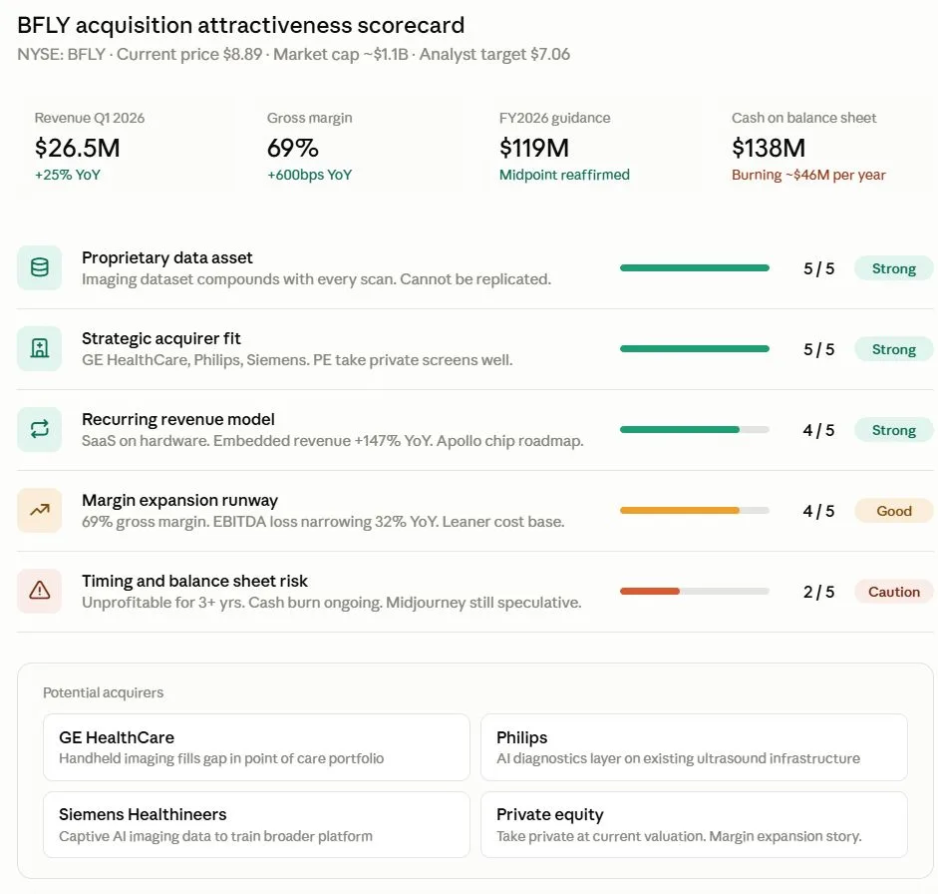
Task: Click the '2 / 5' score for Timing risk
Action: (x=818, y=592)
